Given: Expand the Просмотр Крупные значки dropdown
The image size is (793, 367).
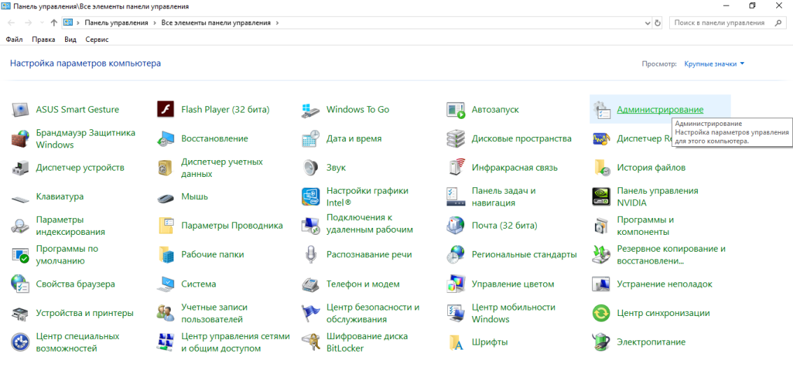Looking at the screenshot, I should pos(714,64).
